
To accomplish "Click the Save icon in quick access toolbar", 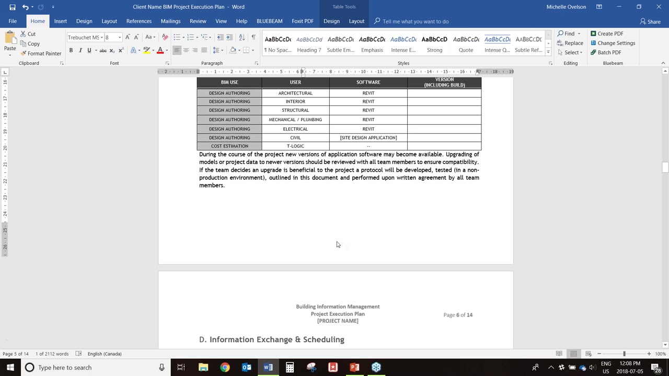I will coord(12,7).
